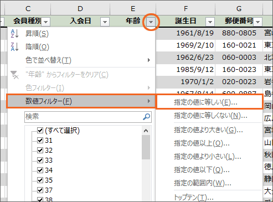This screenshot has height=202, width=273.
Task: Click the 1985/9/12 birthday cell
Action: tap(186, 70)
